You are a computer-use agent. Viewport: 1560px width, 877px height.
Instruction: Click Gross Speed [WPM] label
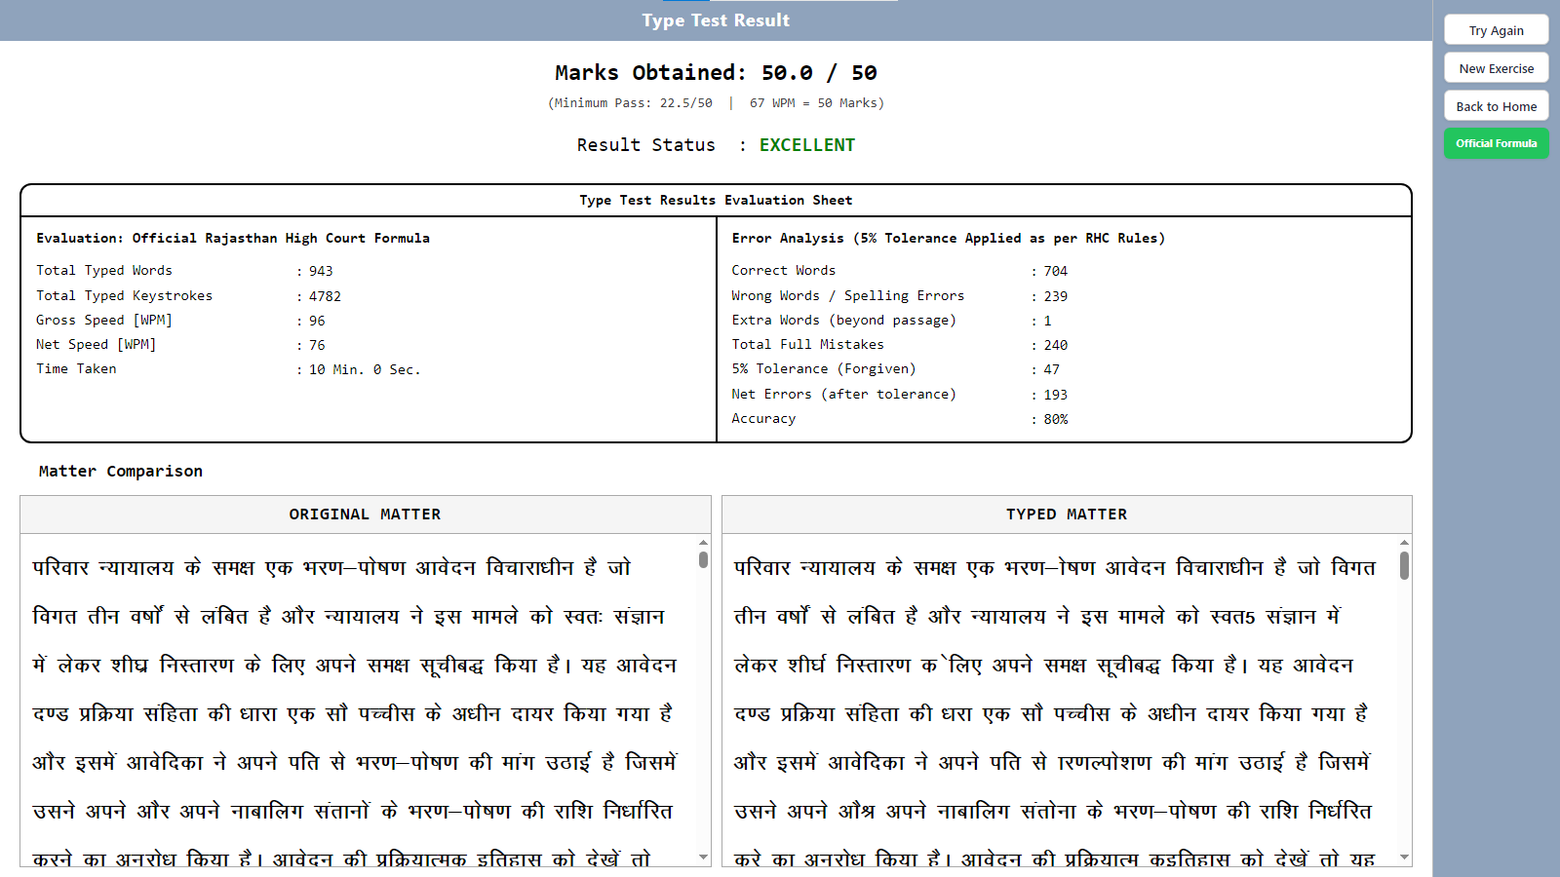click(104, 320)
